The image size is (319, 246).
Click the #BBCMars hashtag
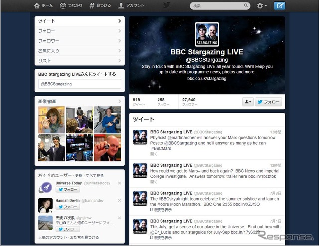[161, 149]
